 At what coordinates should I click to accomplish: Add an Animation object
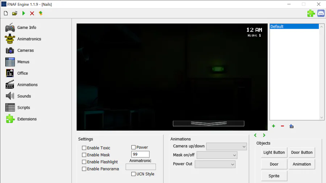tap(302, 164)
